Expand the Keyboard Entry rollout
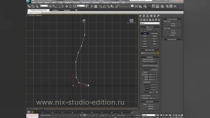Screen dimensions: 210x118 172,39
